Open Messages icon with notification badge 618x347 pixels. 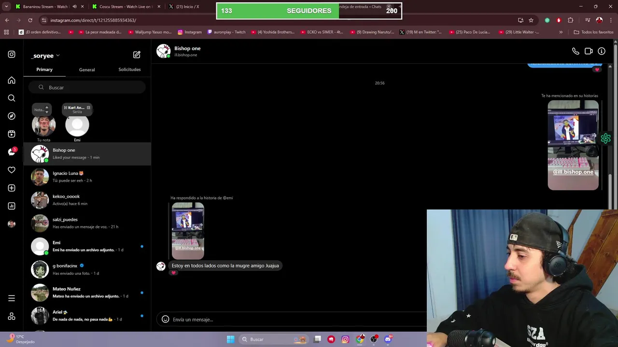click(x=12, y=152)
